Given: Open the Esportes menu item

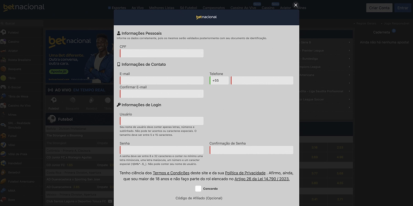Looking at the screenshot, I should (117, 8).
